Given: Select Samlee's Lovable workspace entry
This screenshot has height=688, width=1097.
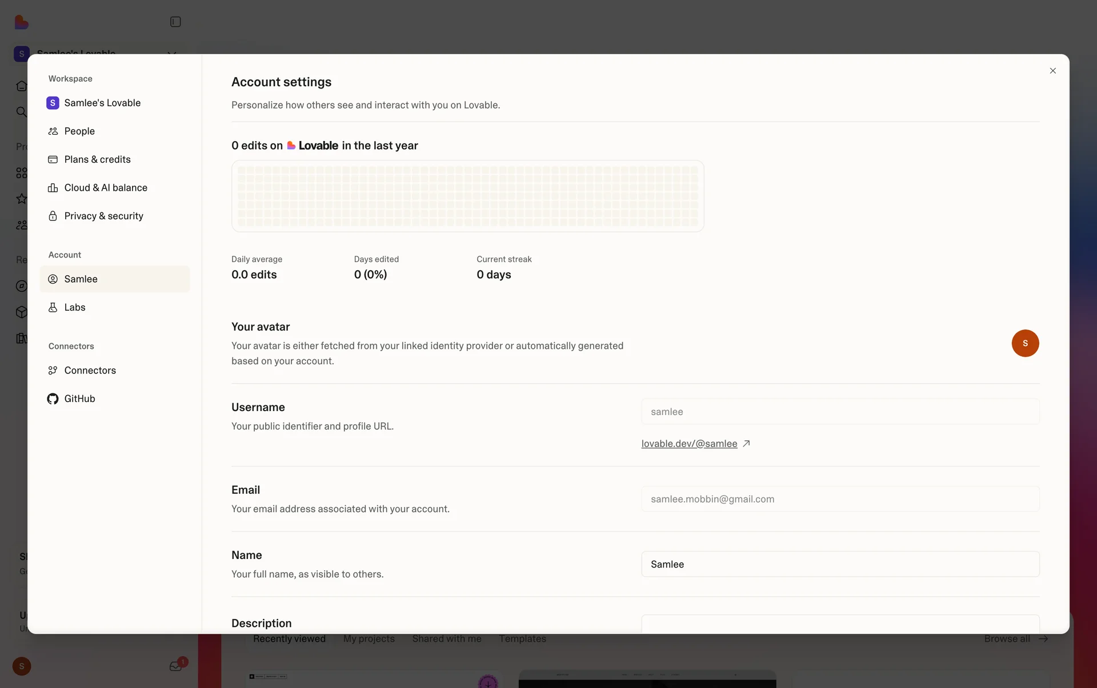Looking at the screenshot, I should tap(102, 103).
